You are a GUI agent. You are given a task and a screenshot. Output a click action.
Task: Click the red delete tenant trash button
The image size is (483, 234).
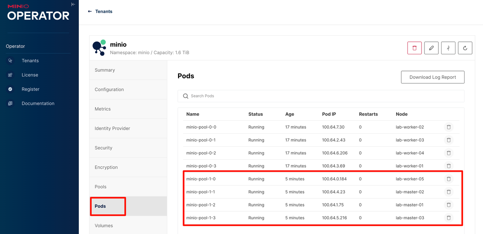point(414,48)
